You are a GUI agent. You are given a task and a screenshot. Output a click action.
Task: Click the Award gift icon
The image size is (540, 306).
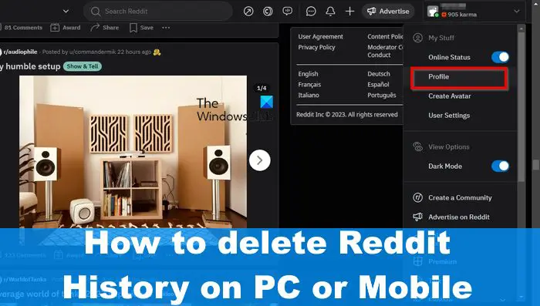[x=55, y=28]
